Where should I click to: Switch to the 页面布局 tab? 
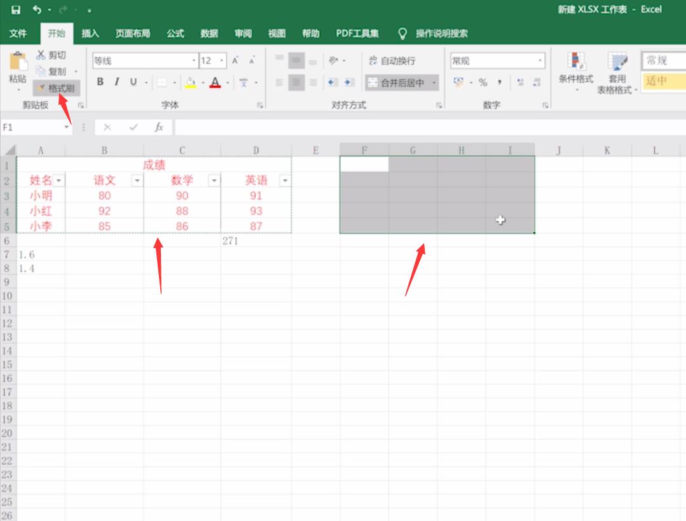pos(133,33)
